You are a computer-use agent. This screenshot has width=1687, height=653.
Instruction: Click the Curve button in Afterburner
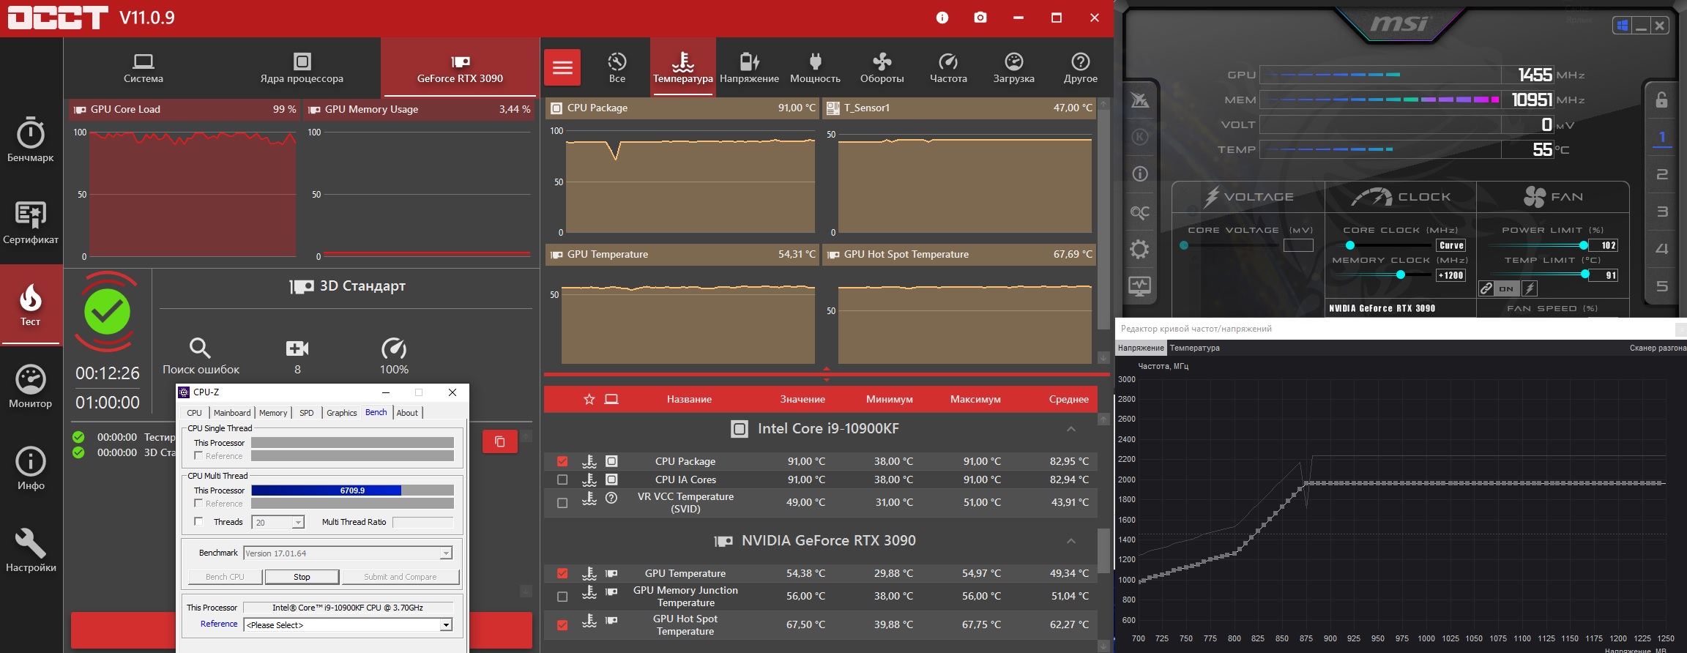[x=1451, y=245]
